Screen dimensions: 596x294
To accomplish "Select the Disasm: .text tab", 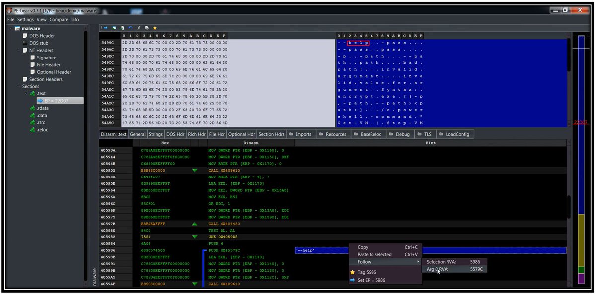I will pyautogui.click(x=114, y=134).
